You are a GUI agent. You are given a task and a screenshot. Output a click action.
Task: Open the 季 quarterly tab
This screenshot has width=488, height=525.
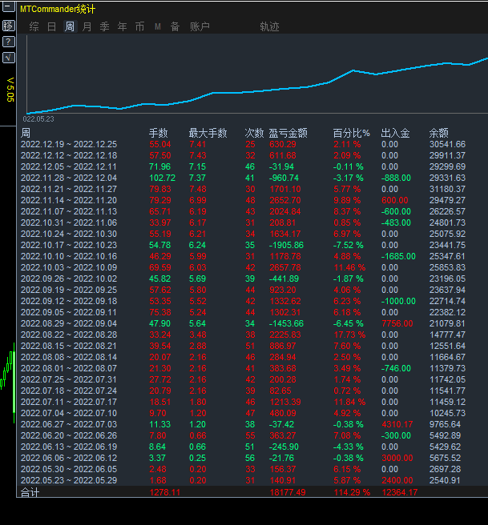[104, 26]
